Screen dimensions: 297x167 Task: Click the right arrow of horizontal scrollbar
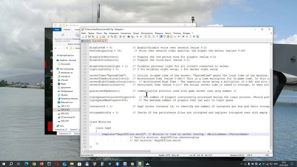(268, 151)
